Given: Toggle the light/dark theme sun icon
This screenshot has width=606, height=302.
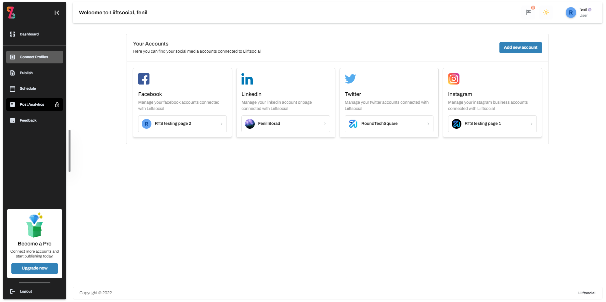Looking at the screenshot, I should pyautogui.click(x=546, y=12).
